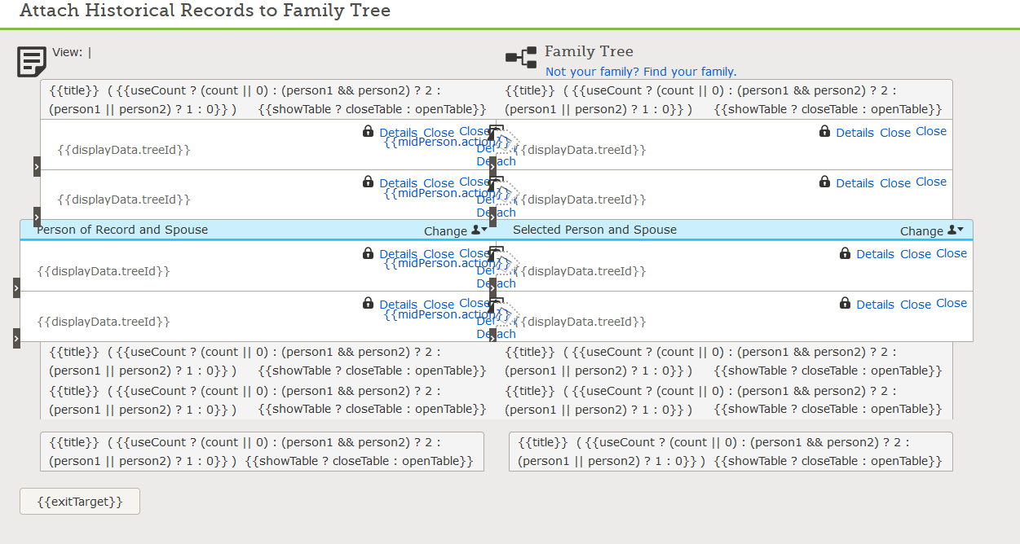Click lock icon in first row under Selected Person and Spouse
This screenshot has width=1020, height=544.
pyautogui.click(x=845, y=253)
